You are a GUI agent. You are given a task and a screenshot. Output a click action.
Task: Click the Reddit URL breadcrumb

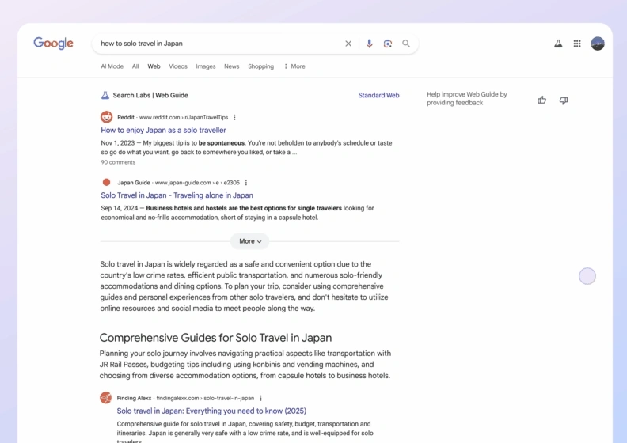click(184, 117)
